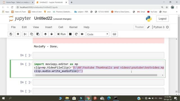Screen dimensions: 180x101
Task: Move the selected cell down with the arrow
Action: (x=51, y=34)
